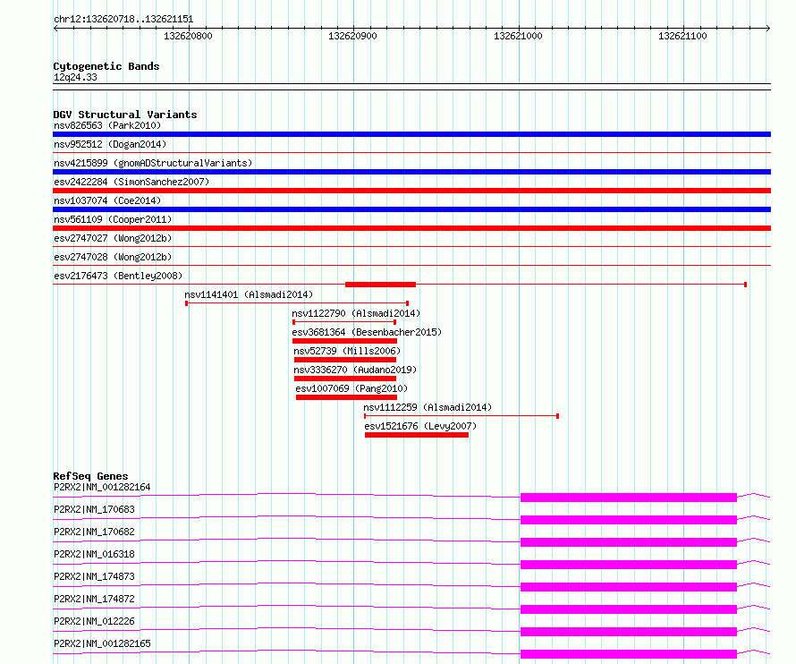Click the thick red segment of esv2176473
This screenshot has width=796, height=664.
tap(381, 285)
